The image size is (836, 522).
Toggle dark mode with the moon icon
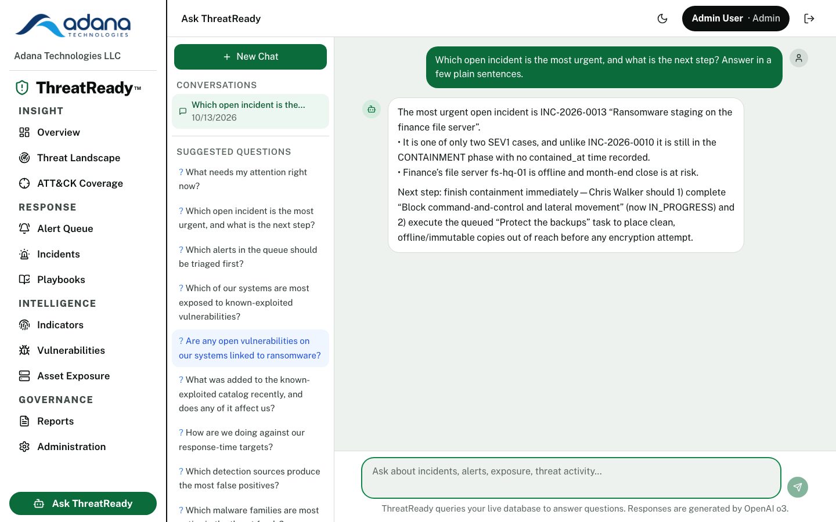click(662, 19)
